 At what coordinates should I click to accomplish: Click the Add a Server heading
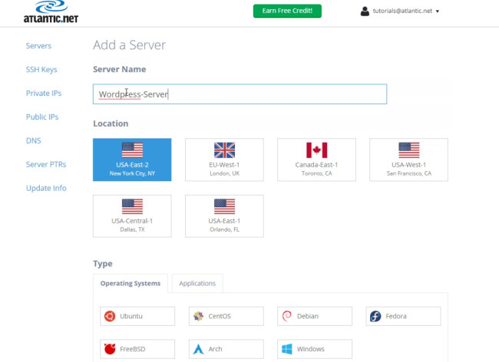tap(129, 45)
